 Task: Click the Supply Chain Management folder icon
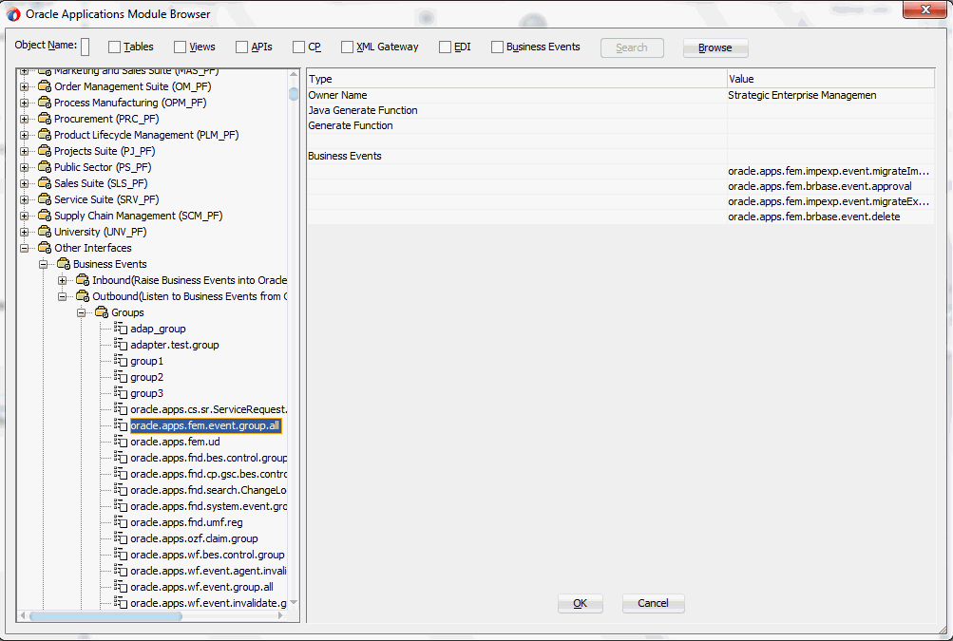tap(45, 216)
